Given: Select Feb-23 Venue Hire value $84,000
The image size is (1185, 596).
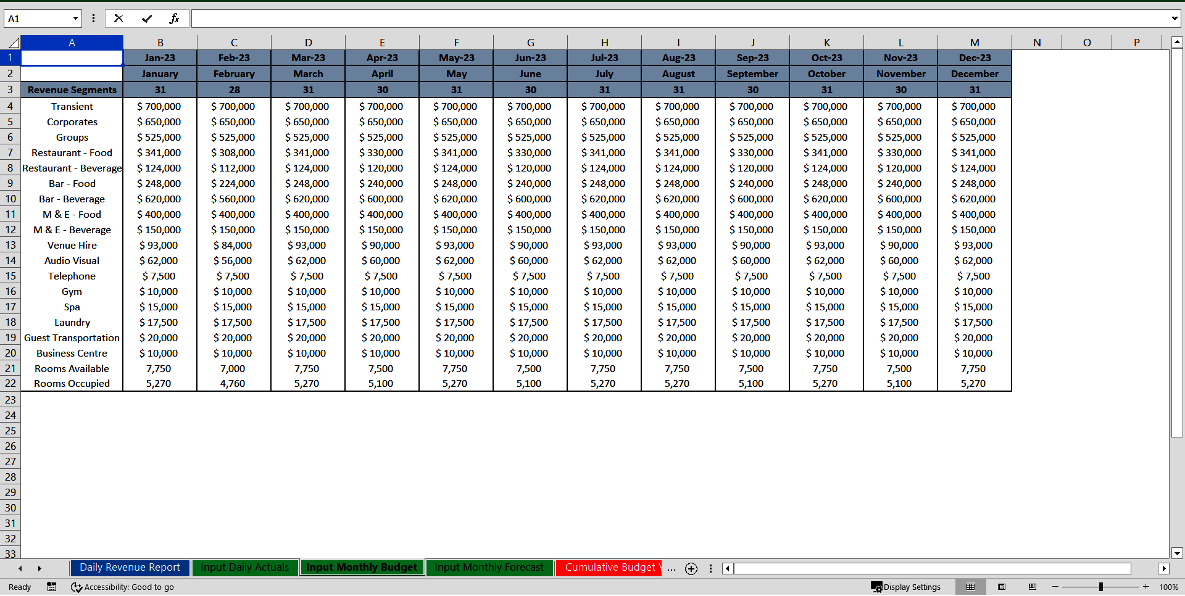Looking at the screenshot, I should (x=234, y=245).
